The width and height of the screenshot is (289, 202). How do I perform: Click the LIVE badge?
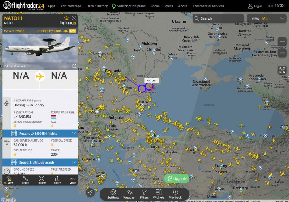tap(73, 31)
